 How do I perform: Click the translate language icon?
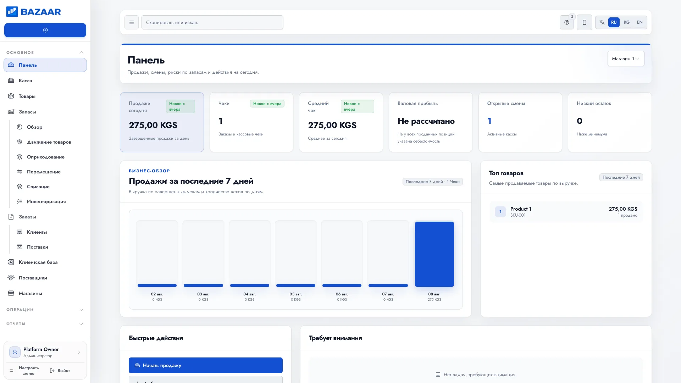pos(602,22)
